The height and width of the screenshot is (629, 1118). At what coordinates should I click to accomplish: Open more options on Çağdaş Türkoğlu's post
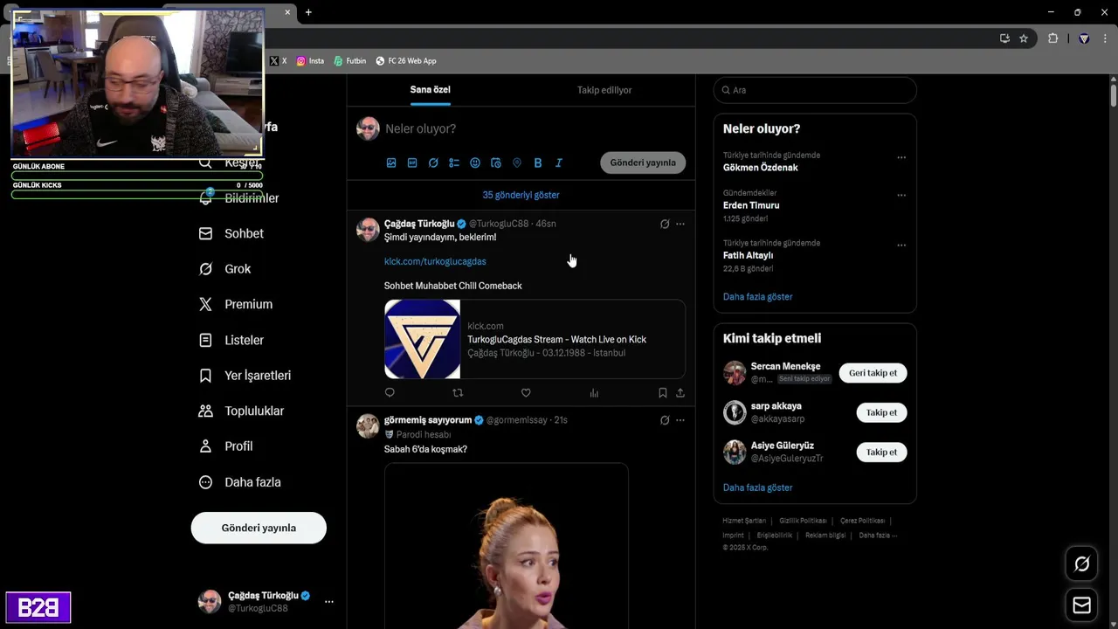coord(680,224)
